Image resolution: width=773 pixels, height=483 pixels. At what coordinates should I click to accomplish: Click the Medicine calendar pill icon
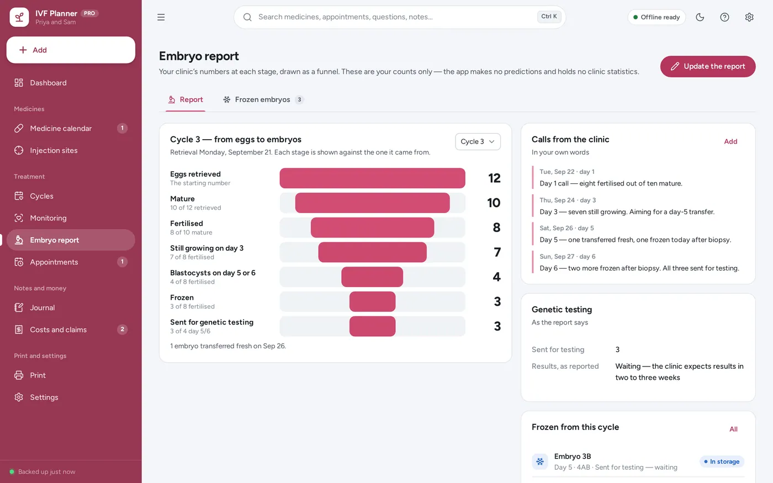click(19, 128)
